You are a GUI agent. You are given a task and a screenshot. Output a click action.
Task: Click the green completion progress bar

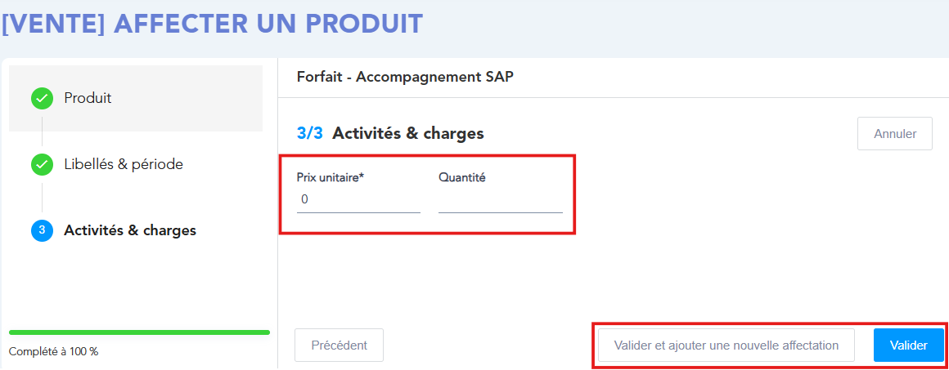pos(139,332)
